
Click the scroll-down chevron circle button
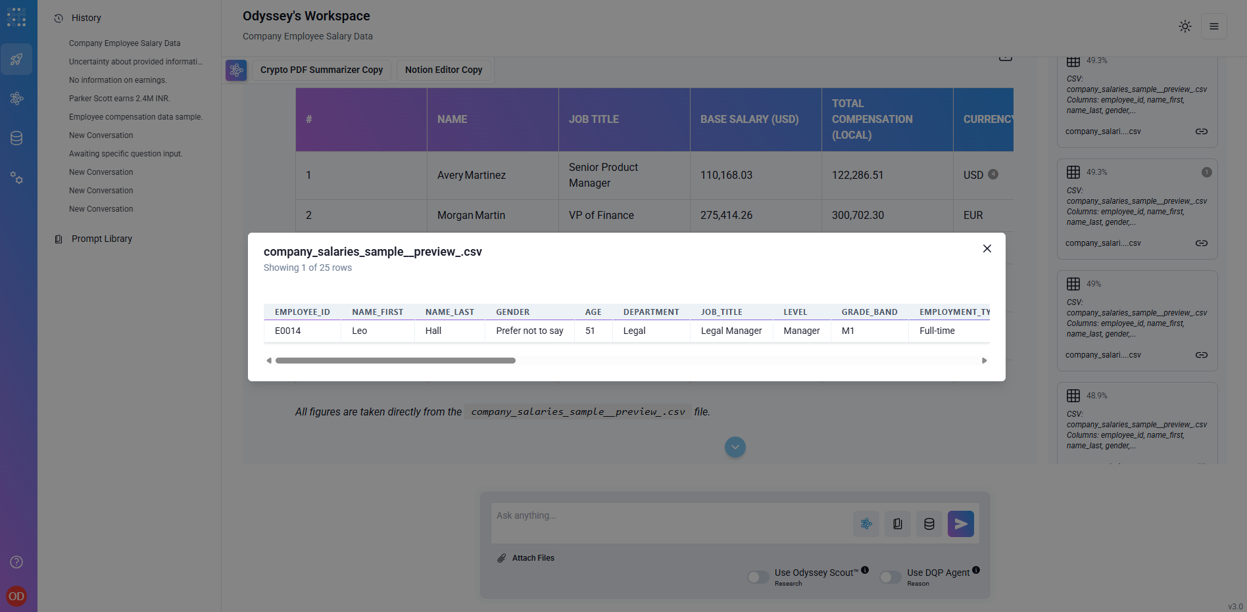point(735,448)
